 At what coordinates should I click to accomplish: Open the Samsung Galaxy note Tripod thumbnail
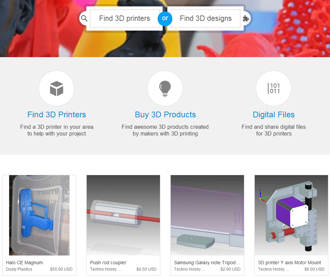[207, 215]
